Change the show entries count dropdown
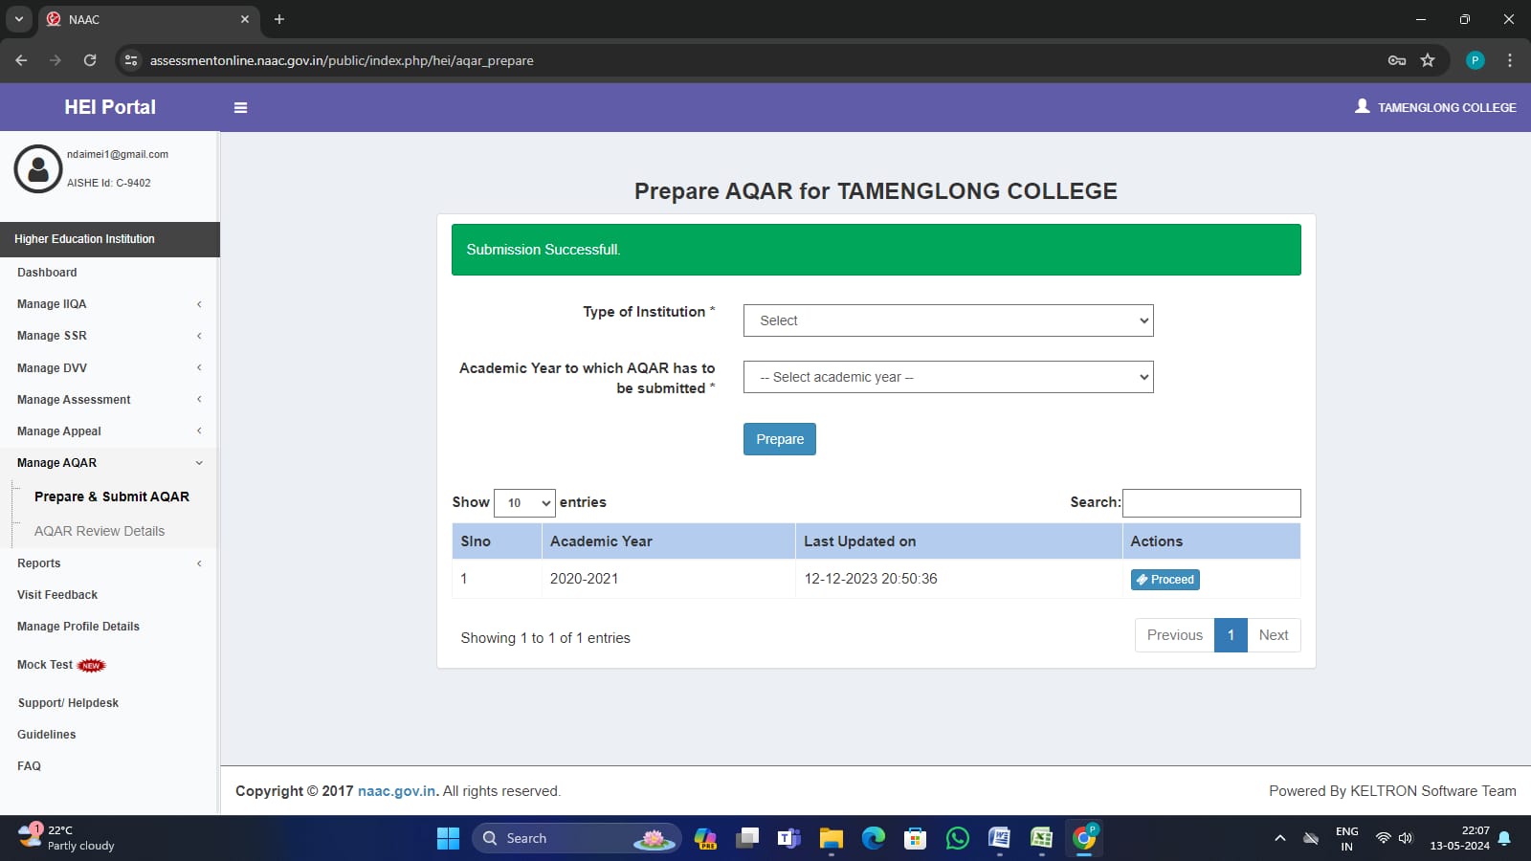1531x861 pixels. (x=524, y=503)
